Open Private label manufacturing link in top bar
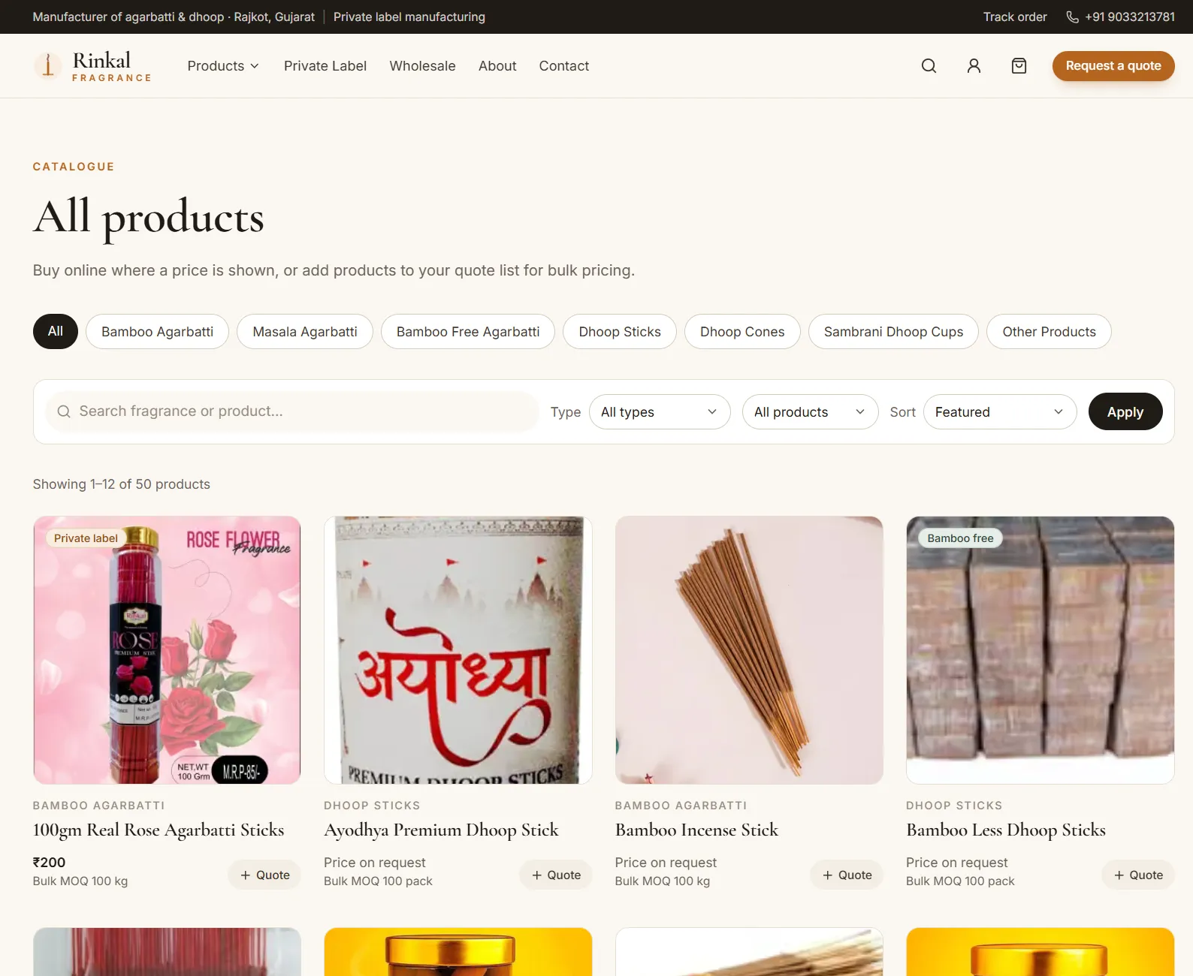Image resolution: width=1193 pixels, height=976 pixels. [409, 17]
